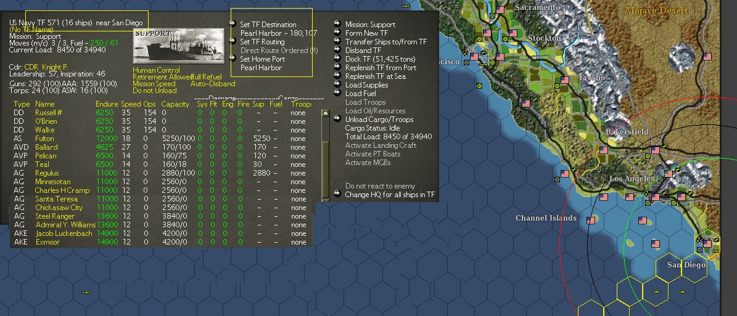Toggle Do not react to enemy
737x316 pixels.
point(380,186)
